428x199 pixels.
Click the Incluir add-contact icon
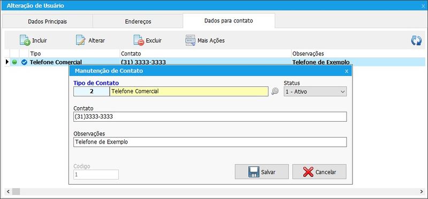[x=25, y=41]
